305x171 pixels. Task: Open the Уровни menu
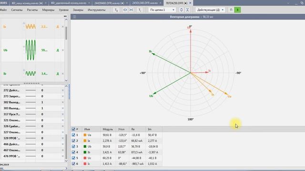pos(63,10)
